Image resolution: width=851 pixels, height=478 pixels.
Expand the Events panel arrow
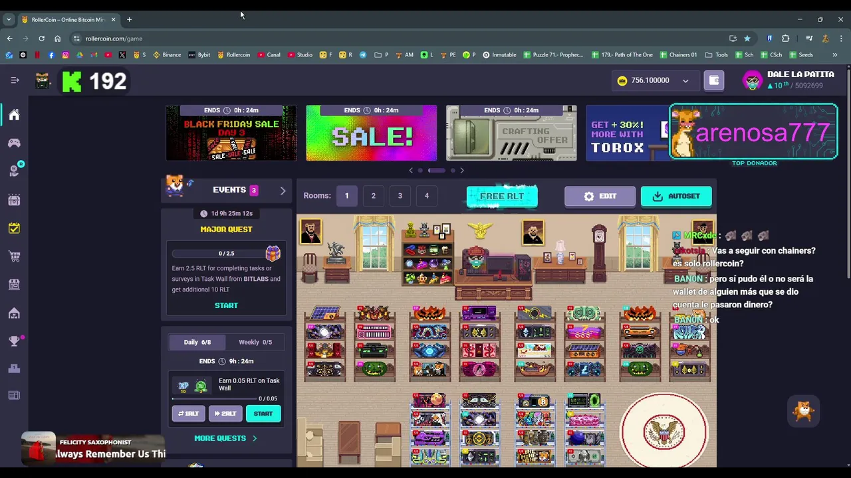(x=283, y=191)
